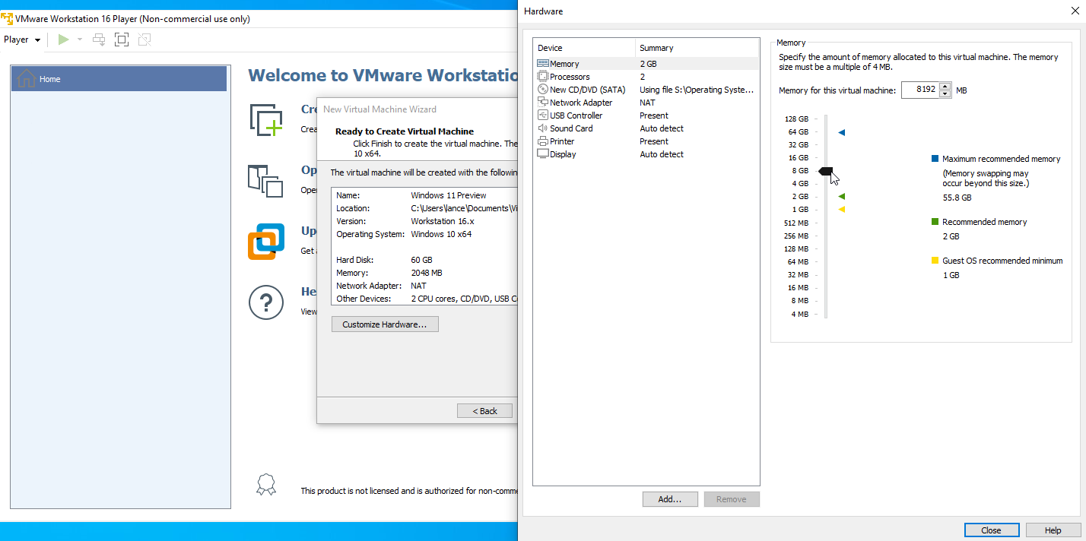Screen dimensions: 1086x541
Task: Click the license ribbon badge icon
Action: coord(266,485)
